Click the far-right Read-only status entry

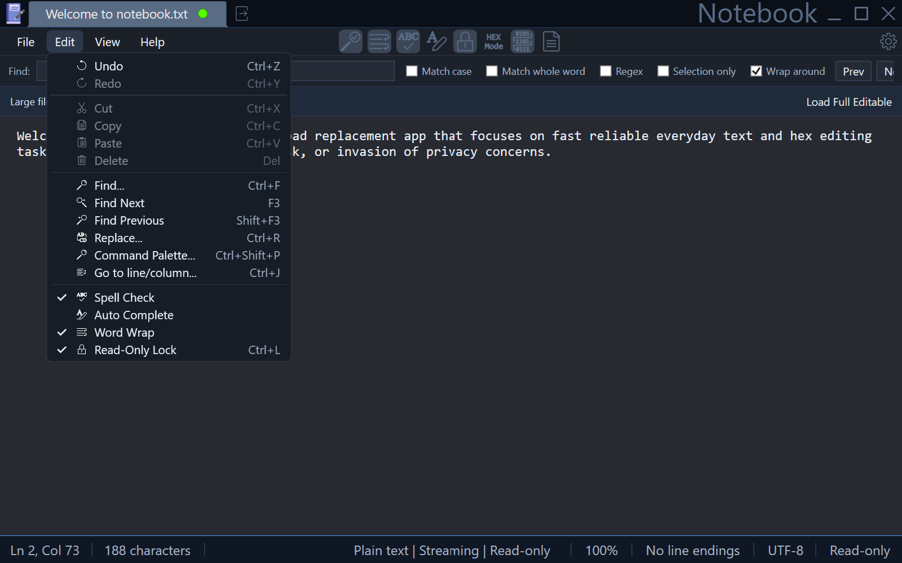[x=860, y=550]
